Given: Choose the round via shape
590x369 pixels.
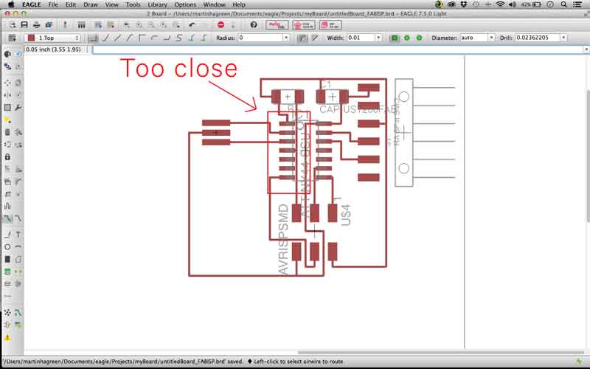Looking at the screenshot, I should [x=407, y=38].
